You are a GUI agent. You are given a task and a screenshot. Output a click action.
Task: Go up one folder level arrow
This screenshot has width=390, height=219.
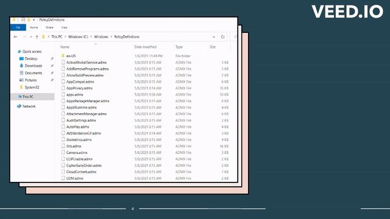pos(37,36)
